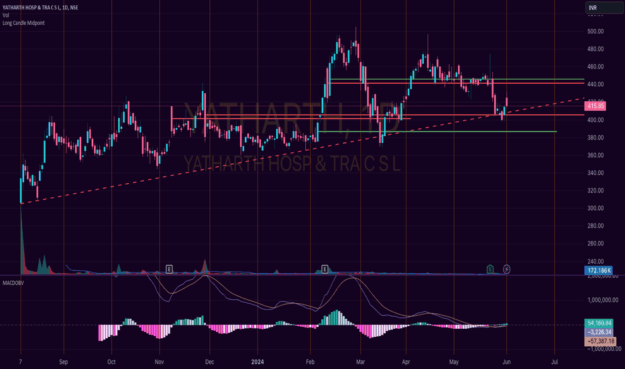Click the Jun label on the time axis
Image resolution: width=625 pixels, height=369 pixels.
tap(506, 362)
